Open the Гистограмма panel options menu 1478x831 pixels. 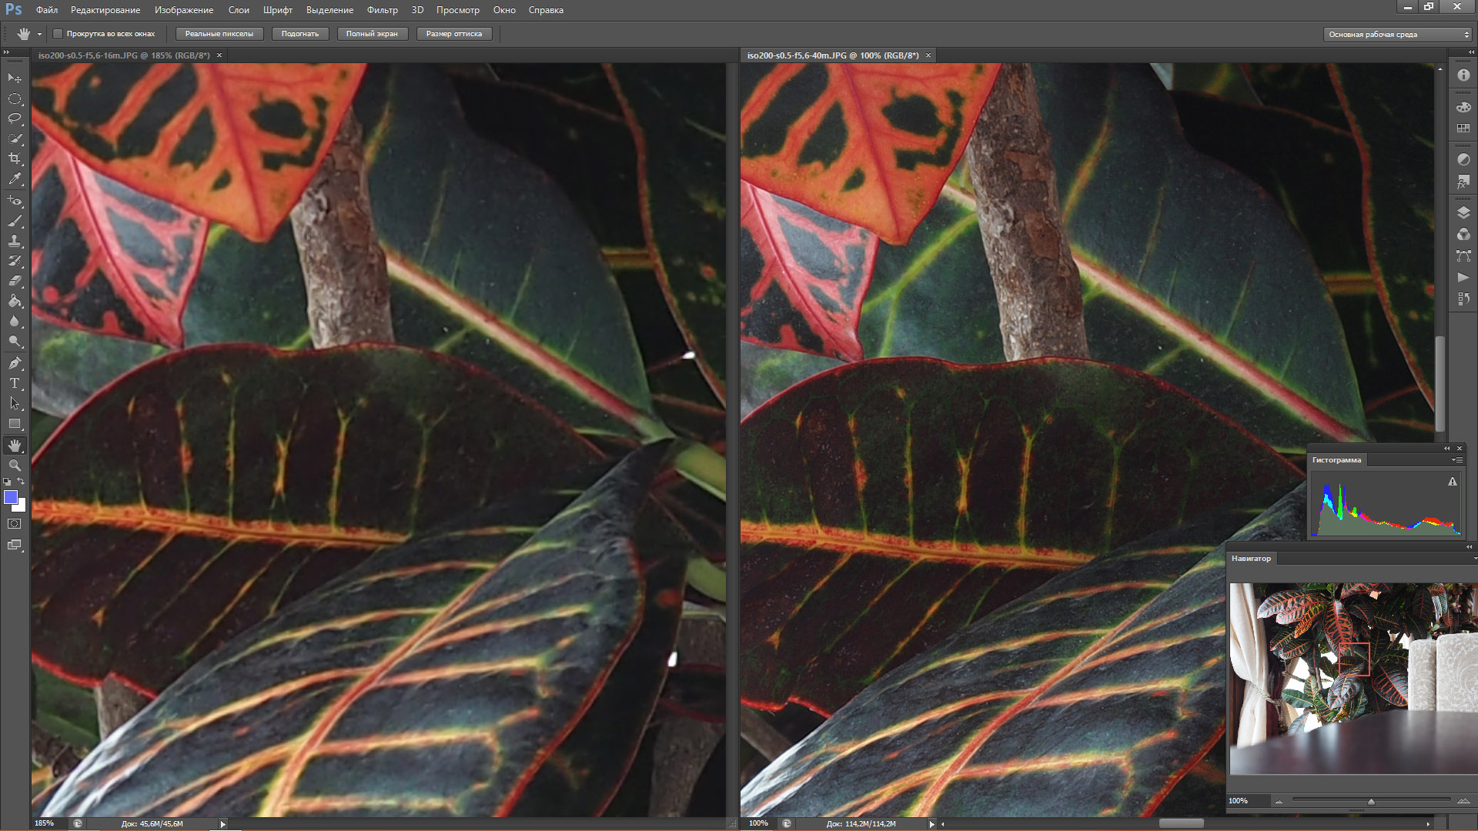(1457, 460)
